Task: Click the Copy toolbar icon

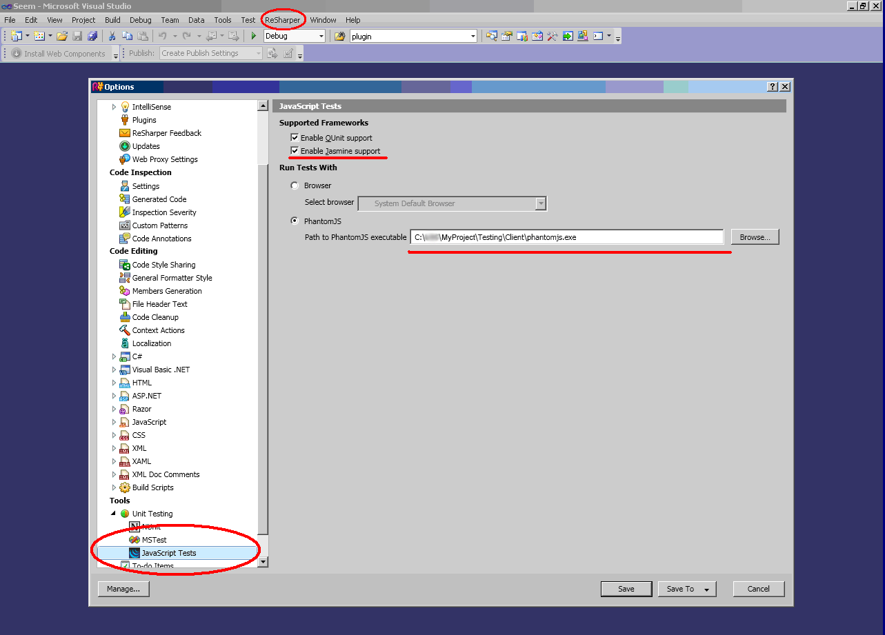Action: pyautogui.click(x=128, y=36)
